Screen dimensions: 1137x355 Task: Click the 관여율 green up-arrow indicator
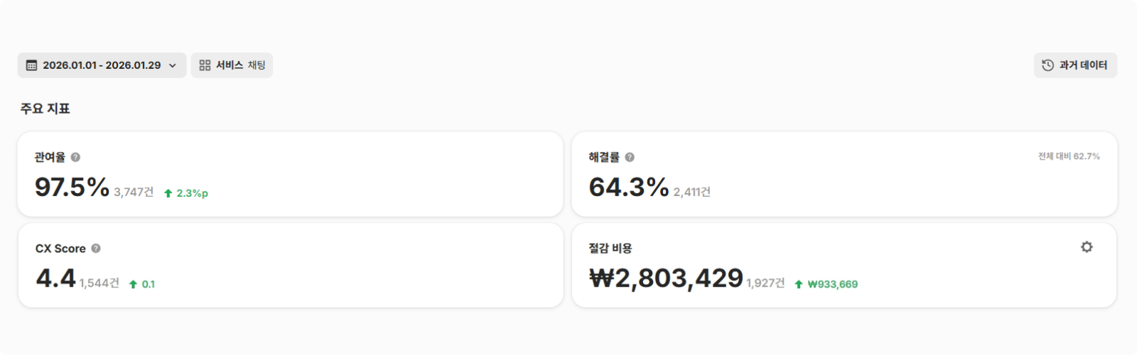[168, 193]
